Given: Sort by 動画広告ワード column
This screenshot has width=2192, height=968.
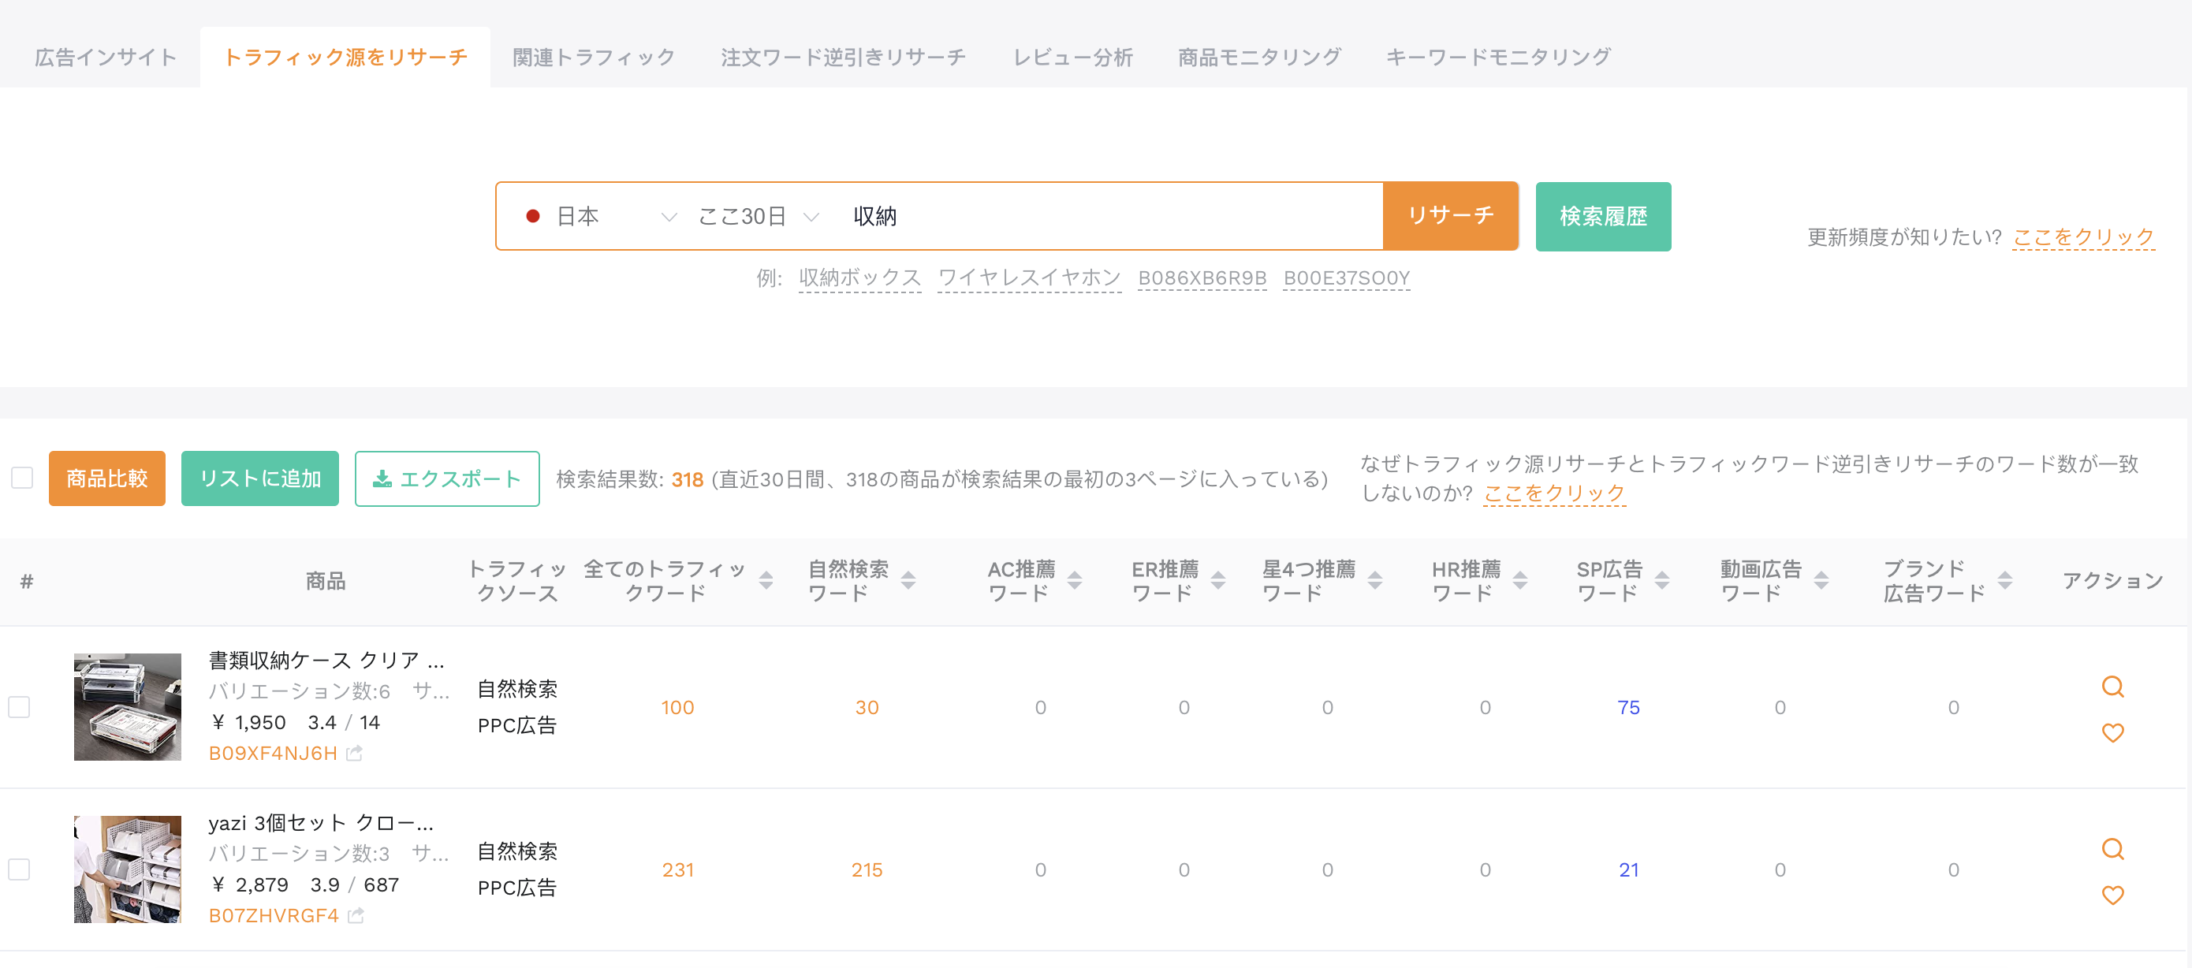Looking at the screenshot, I should point(1821,580).
